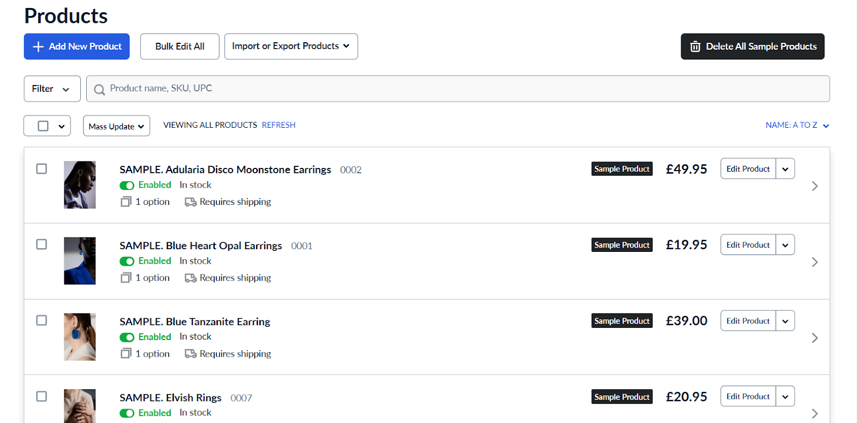Click the option icon for Blue Tanzanite Earring
Viewport: 857px width, 423px height.
(x=126, y=353)
